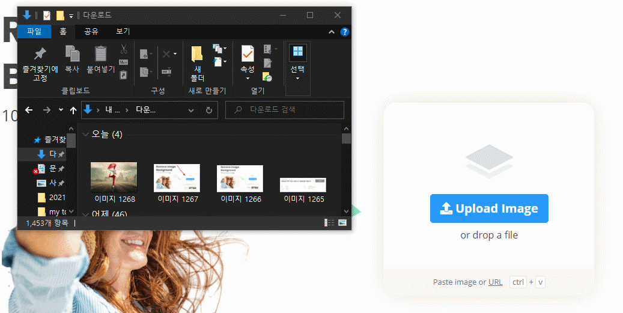Screen dimensions: 623x313
Task: Click the Select (선택) grid icon
Action: click(297, 52)
